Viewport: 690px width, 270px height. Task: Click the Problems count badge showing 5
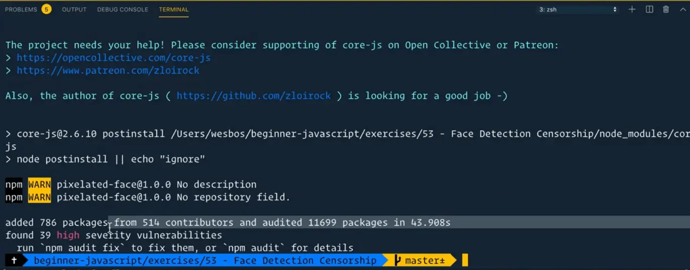coord(46,10)
